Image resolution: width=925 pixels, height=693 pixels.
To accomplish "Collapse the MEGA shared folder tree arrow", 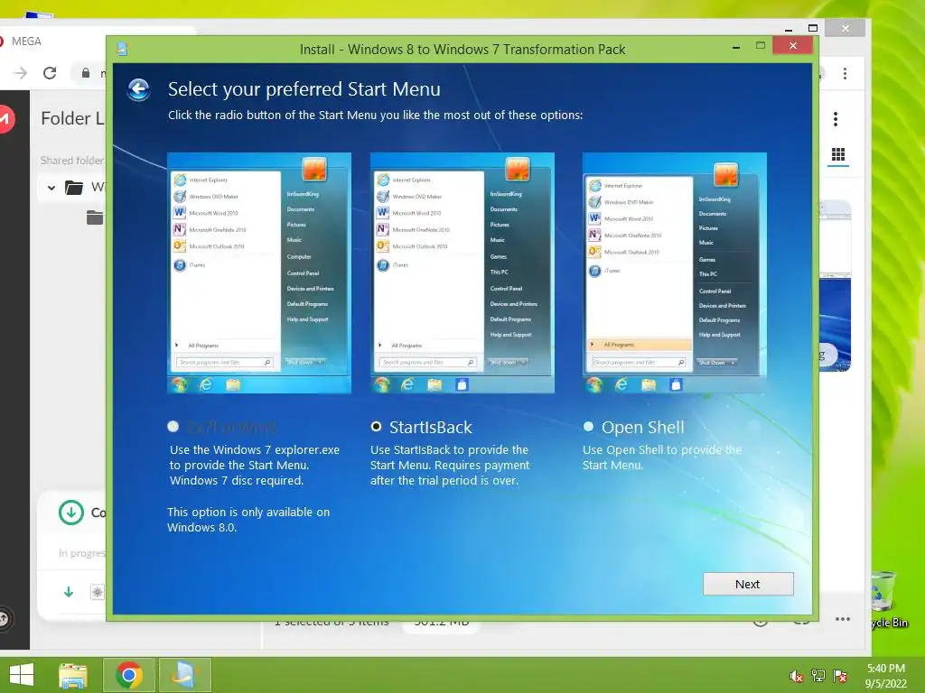I will point(51,188).
